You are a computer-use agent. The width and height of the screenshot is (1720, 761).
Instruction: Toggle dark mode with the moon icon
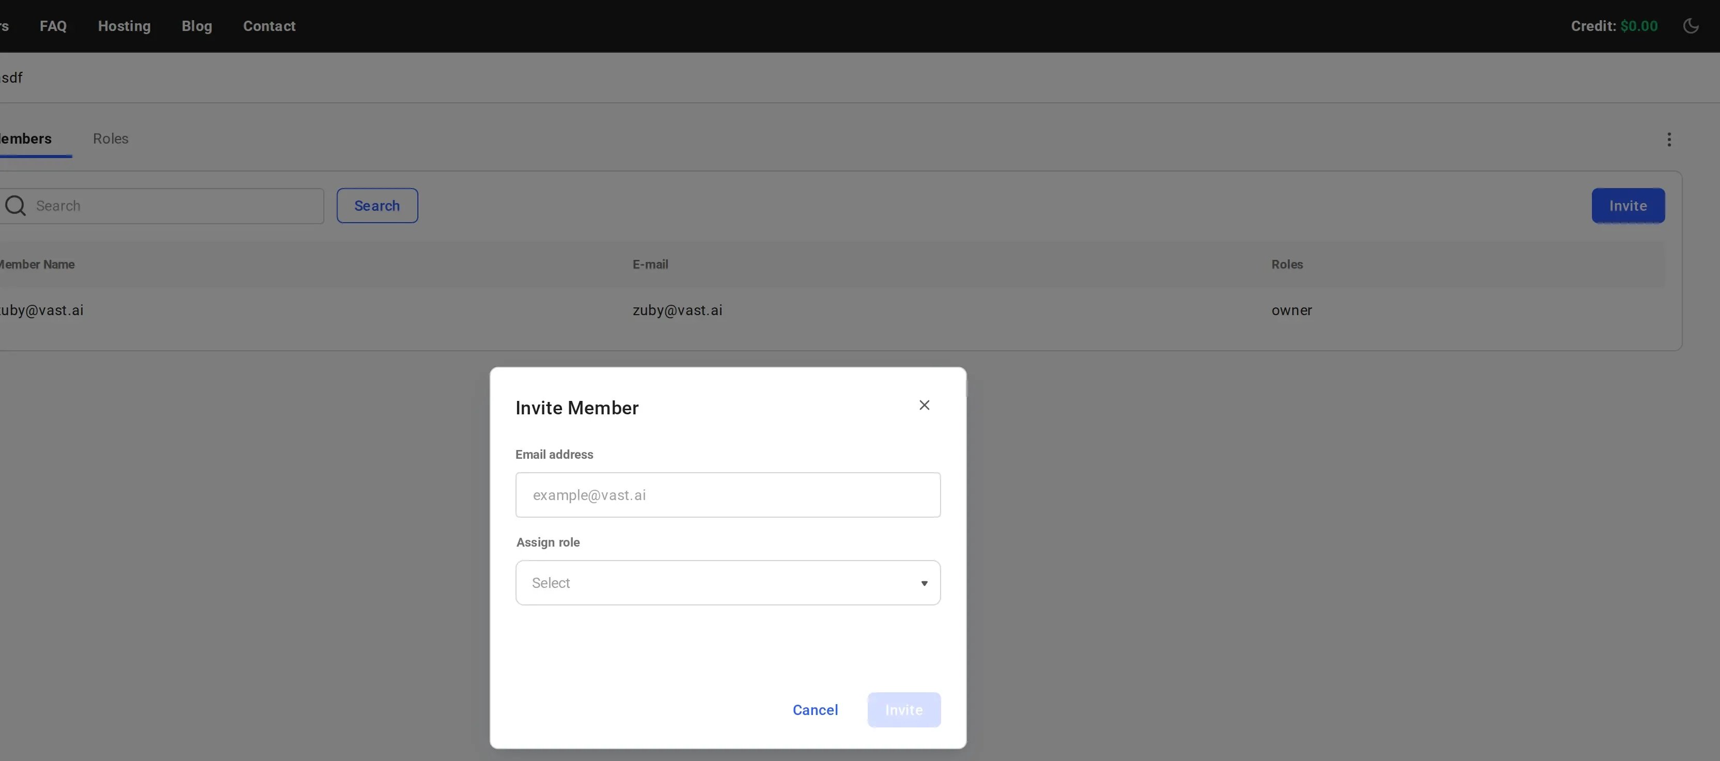[x=1691, y=26]
